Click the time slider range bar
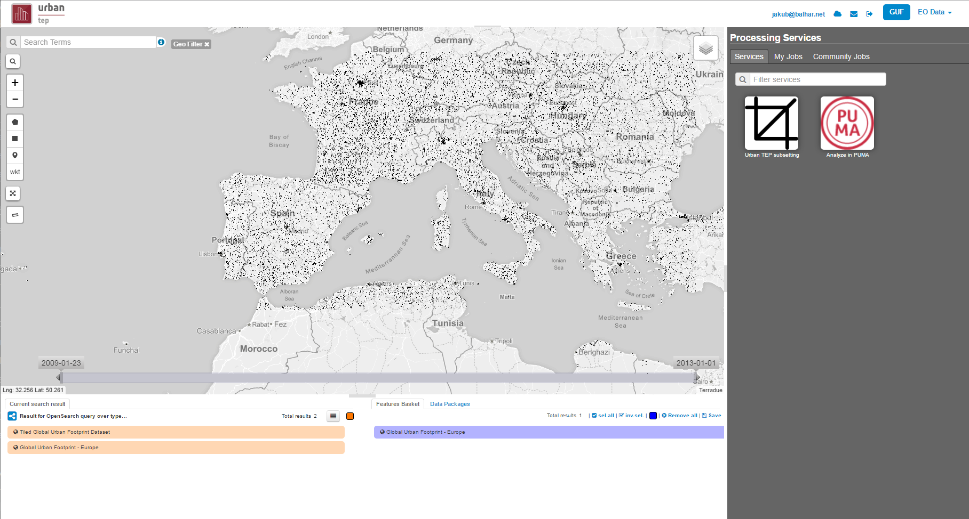This screenshot has width=969, height=519. [x=378, y=378]
